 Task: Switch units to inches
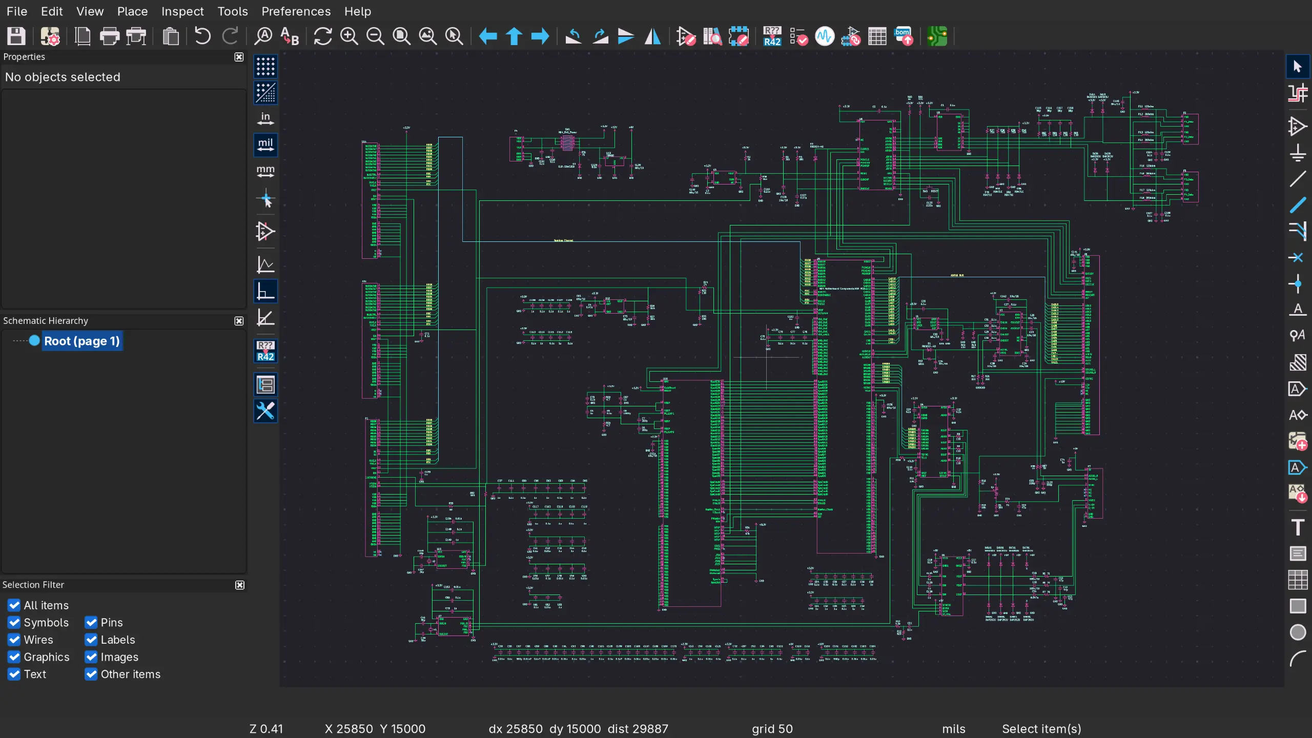click(265, 119)
